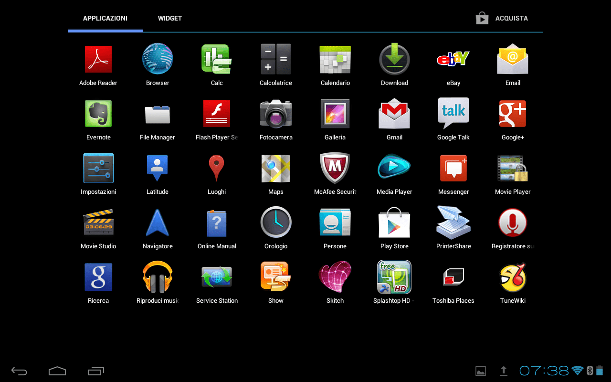Launch the Skitch app

tap(335, 277)
